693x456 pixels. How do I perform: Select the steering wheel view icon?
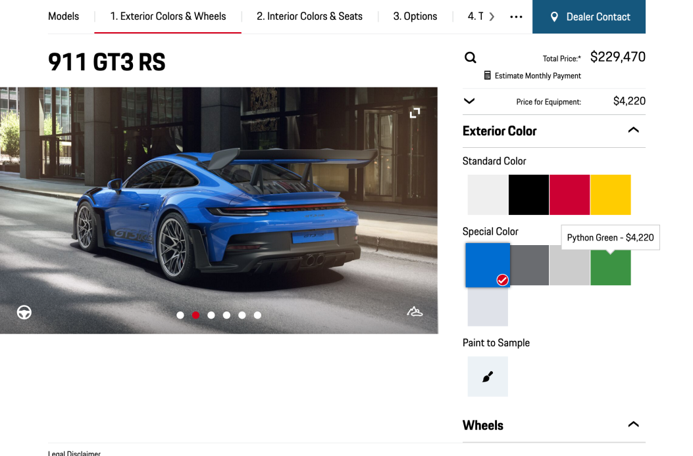pyautogui.click(x=24, y=313)
